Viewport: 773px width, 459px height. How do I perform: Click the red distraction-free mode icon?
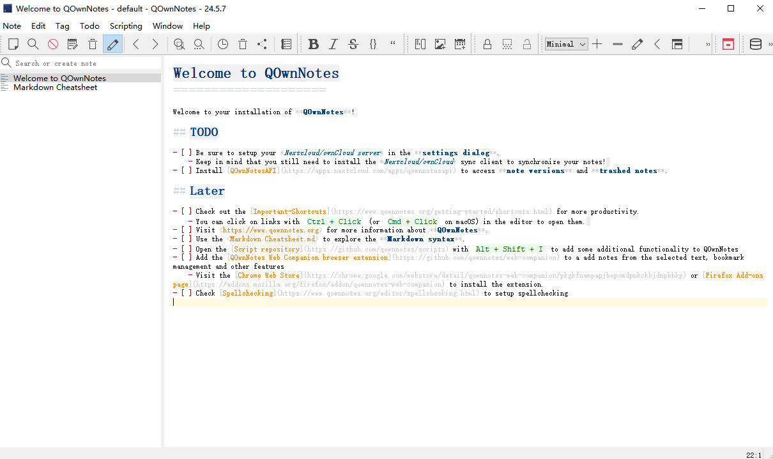[728, 44]
